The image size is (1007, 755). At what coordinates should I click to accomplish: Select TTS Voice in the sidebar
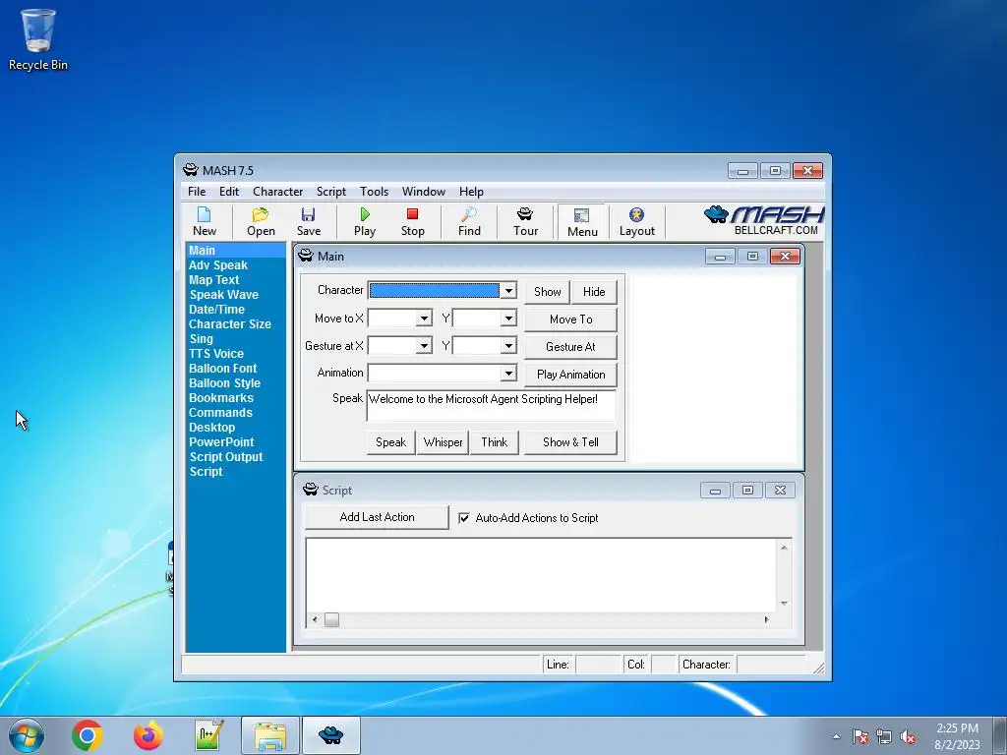click(215, 354)
